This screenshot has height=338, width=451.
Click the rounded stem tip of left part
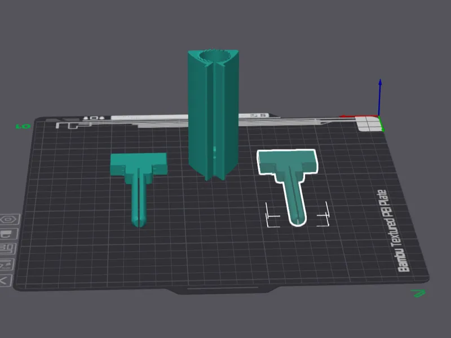pos(139,221)
